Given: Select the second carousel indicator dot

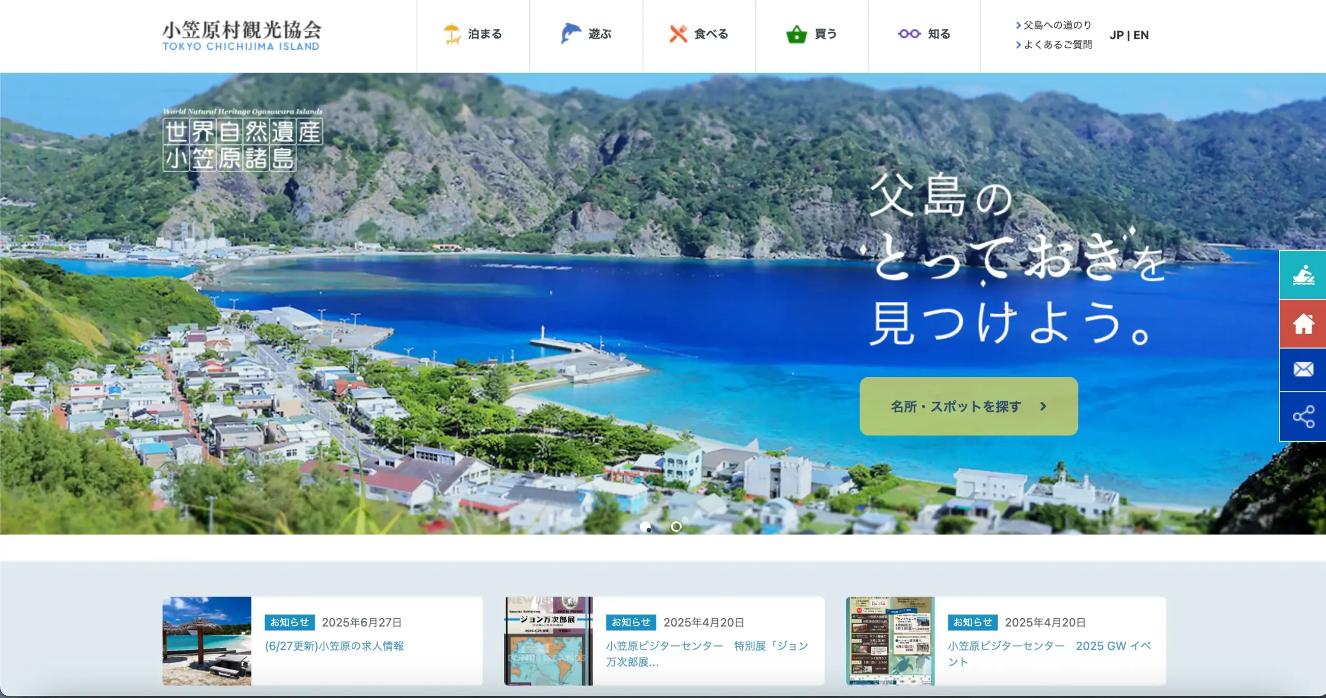Looking at the screenshot, I should click(x=676, y=527).
